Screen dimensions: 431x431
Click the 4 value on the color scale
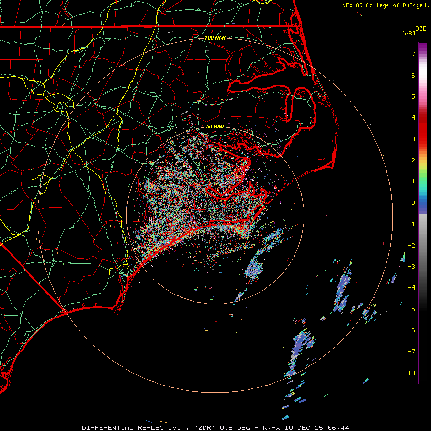point(413,118)
